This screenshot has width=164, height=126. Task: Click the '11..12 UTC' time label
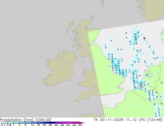137,119
